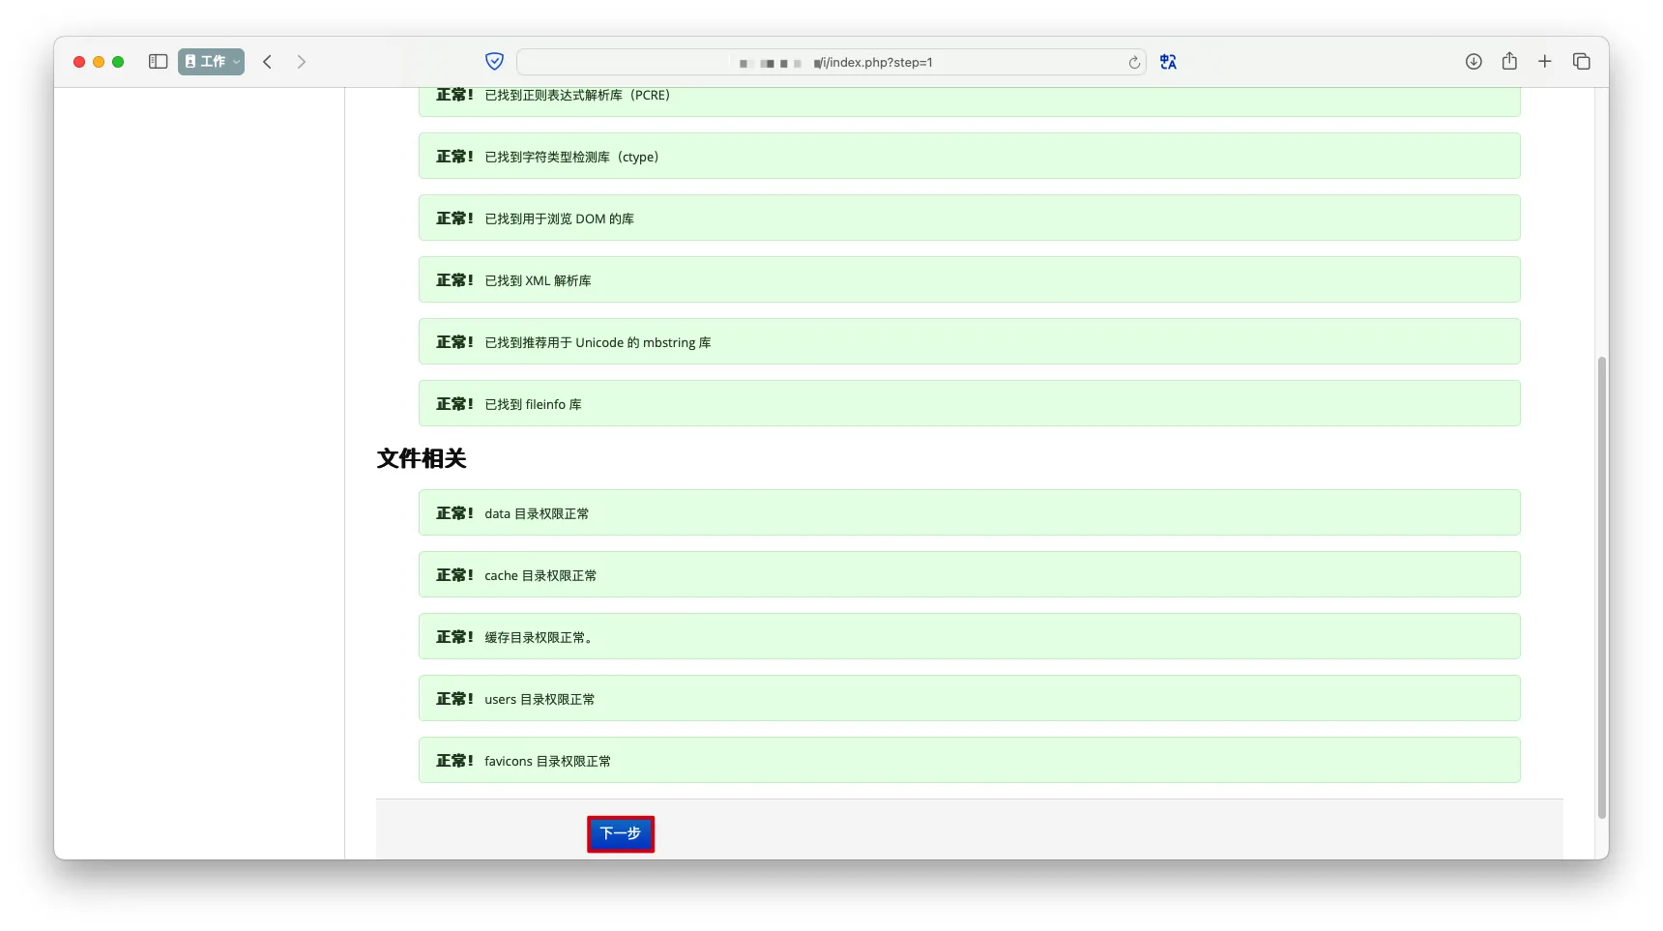This screenshot has height=931, width=1663.
Task: Select the data 目录权限正常 status row
Action: (x=969, y=513)
